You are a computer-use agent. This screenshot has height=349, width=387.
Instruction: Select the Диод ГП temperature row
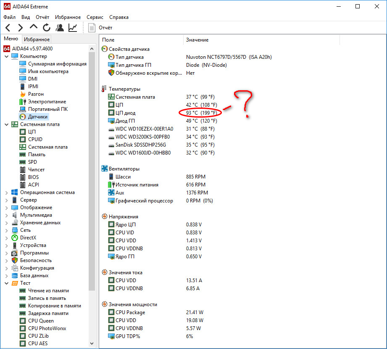pos(163,121)
